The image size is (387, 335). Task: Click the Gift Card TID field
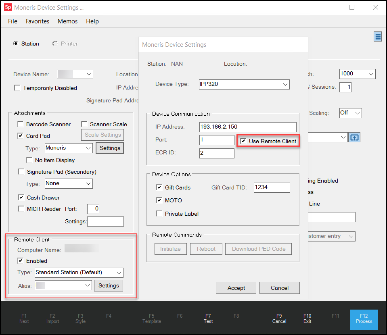pos(272,187)
